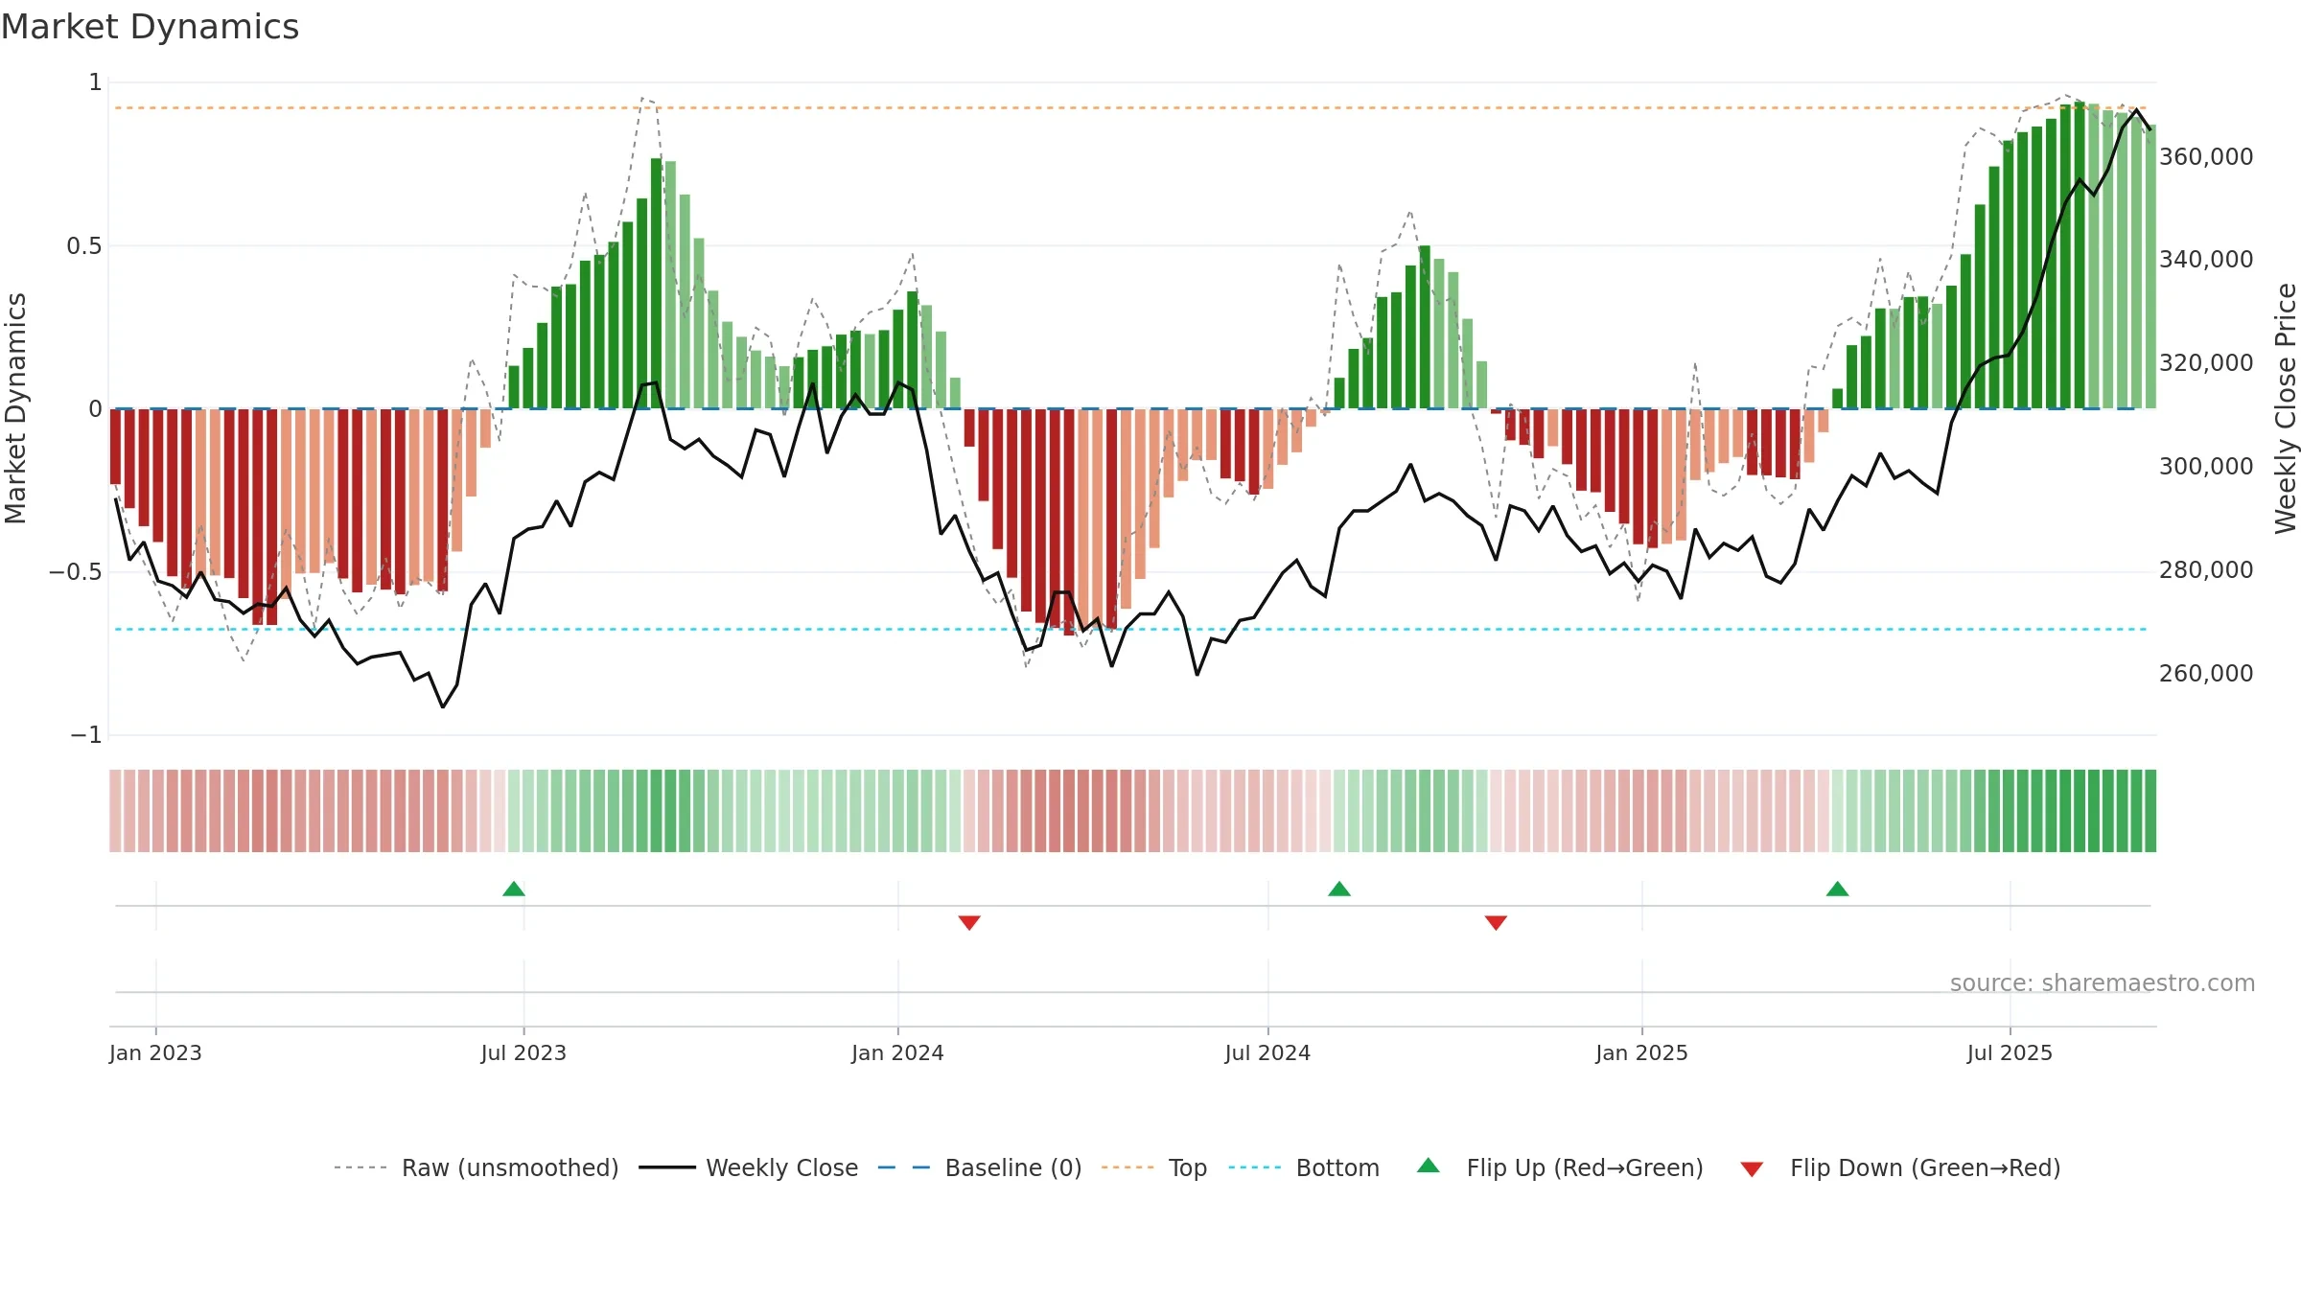Toggle the Flip Down (Green→Red) legend entry
Viewport: 2301px width, 1294px height.
coord(1900,1167)
